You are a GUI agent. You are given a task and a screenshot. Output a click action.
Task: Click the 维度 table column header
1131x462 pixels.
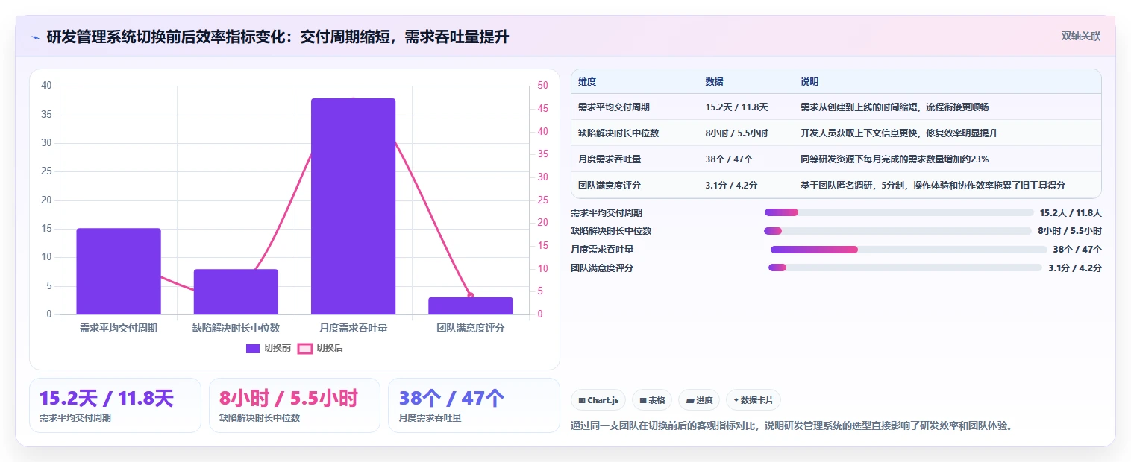[587, 82]
